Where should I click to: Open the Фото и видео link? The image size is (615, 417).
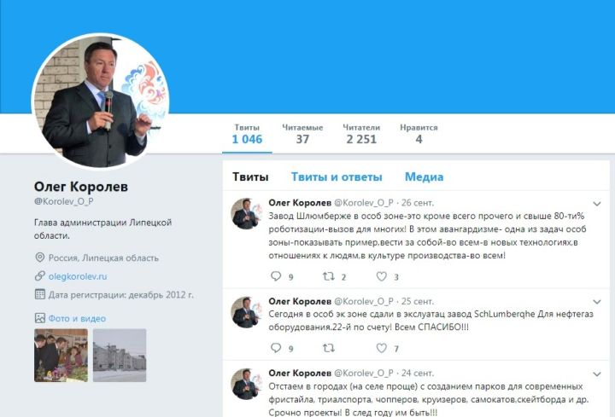click(x=77, y=318)
